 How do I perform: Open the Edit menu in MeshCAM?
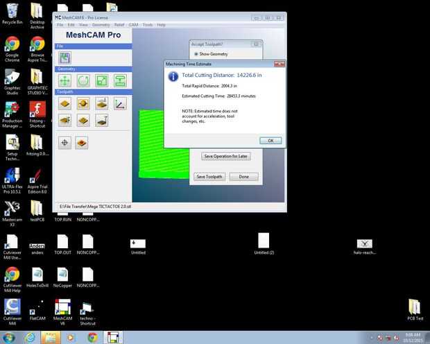pos(71,25)
